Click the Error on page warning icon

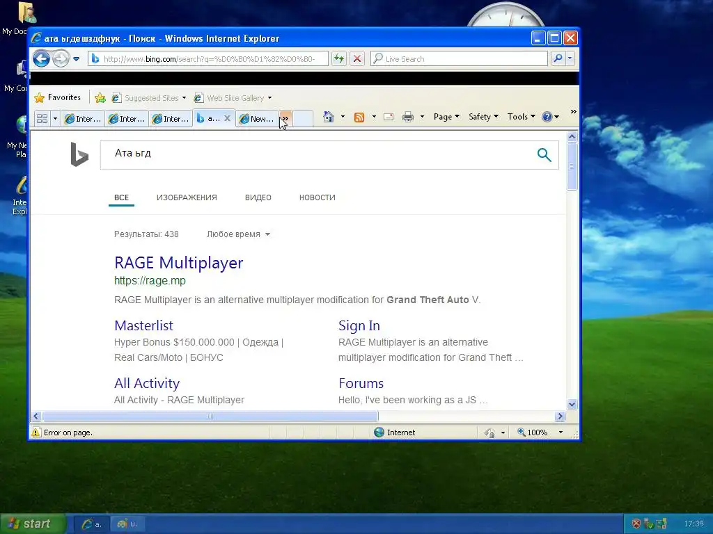(x=36, y=432)
